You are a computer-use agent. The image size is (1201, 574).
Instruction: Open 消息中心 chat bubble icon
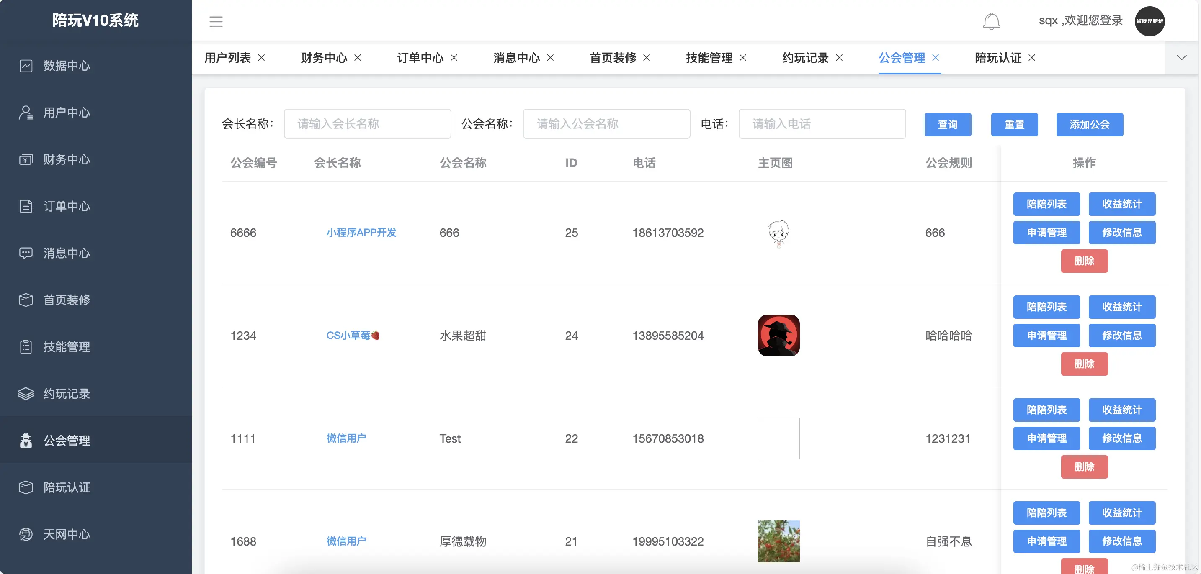[26, 253]
